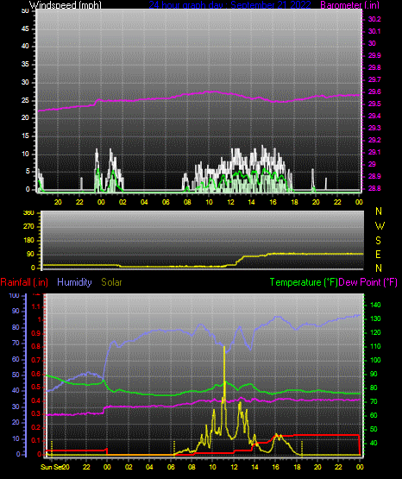The image size is (402, 479).
Task: Click the 'Rainfall (.in)' legend label
Action: coord(24,282)
